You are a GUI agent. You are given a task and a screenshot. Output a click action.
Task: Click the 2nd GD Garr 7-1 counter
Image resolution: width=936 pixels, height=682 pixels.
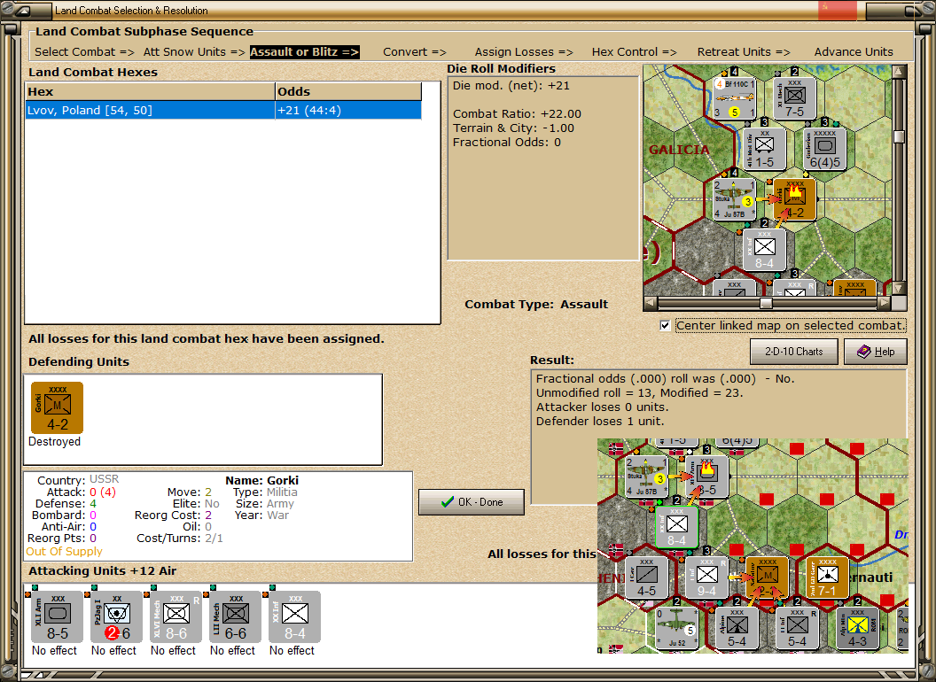[x=827, y=577]
